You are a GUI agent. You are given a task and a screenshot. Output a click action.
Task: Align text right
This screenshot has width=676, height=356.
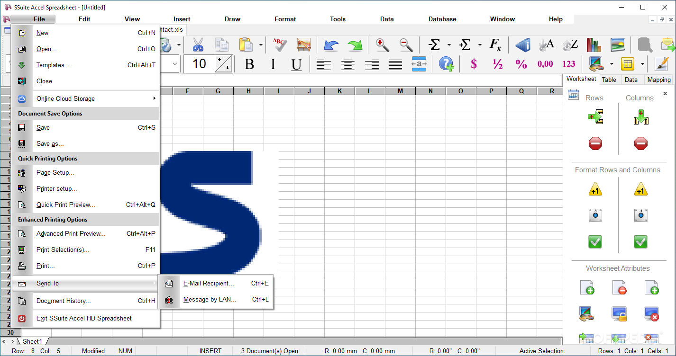pyautogui.click(x=372, y=64)
